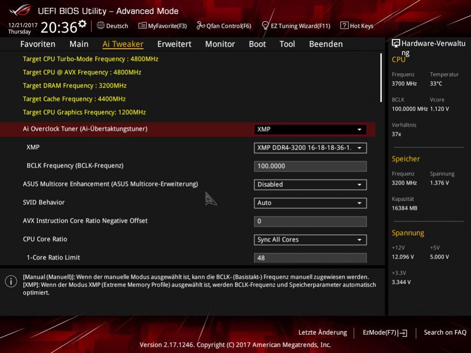Click the AVX Negative Offset input field
The image size is (471, 353).
tap(310, 221)
